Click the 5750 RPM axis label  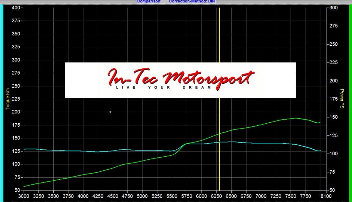pyautogui.click(x=187, y=196)
